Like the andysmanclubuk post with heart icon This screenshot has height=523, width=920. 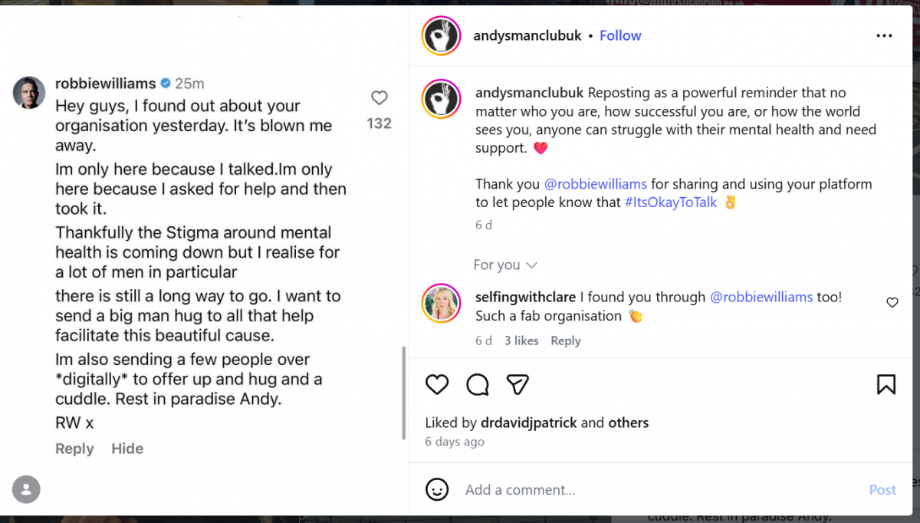click(x=437, y=384)
